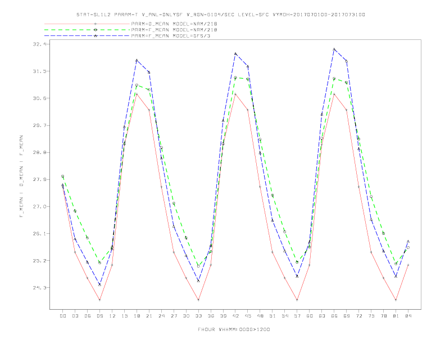Click y-axis tick label 30.6

pyautogui.click(x=39, y=98)
